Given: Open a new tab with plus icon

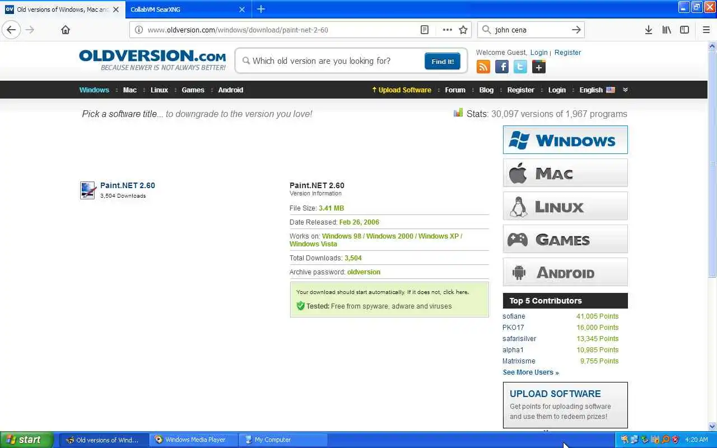Looking at the screenshot, I should [261, 9].
